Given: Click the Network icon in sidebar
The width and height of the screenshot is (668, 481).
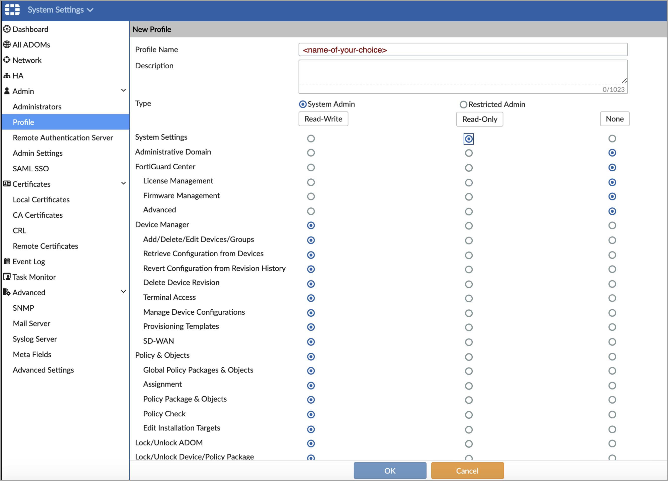Looking at the screenshot, I should point(7,60).
